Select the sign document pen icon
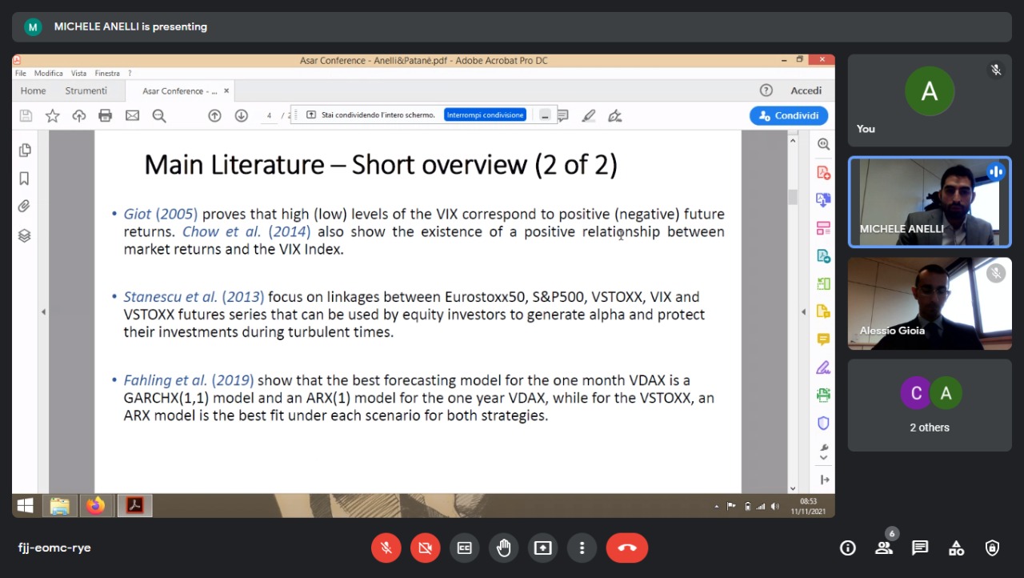The height and width of the screenshot is (578, 1024). (x=614, y=116)
